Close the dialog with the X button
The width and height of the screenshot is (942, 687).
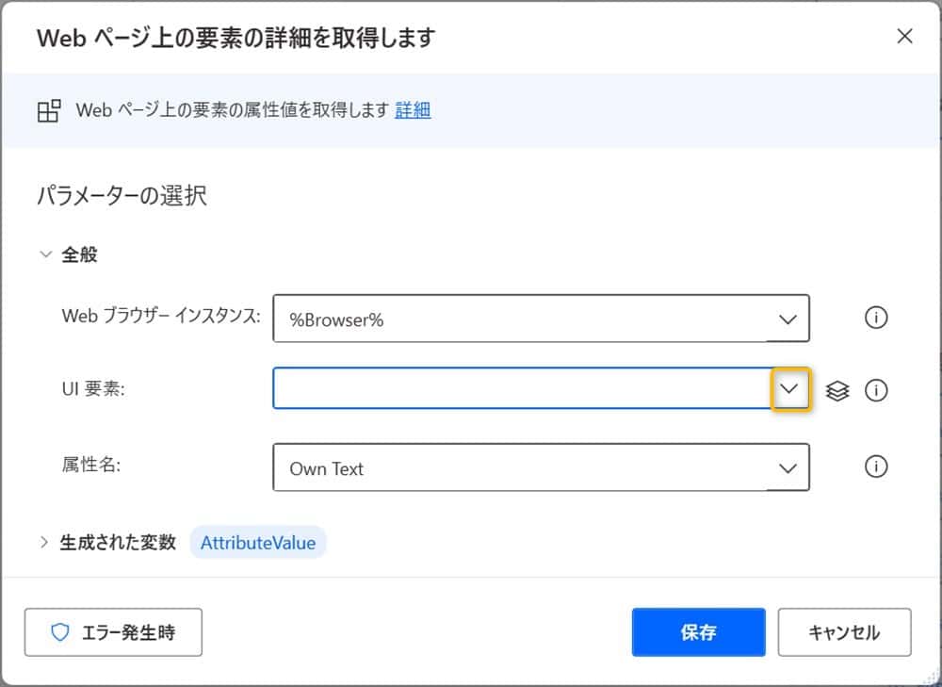pyautogui.click(x=904, y=37)
